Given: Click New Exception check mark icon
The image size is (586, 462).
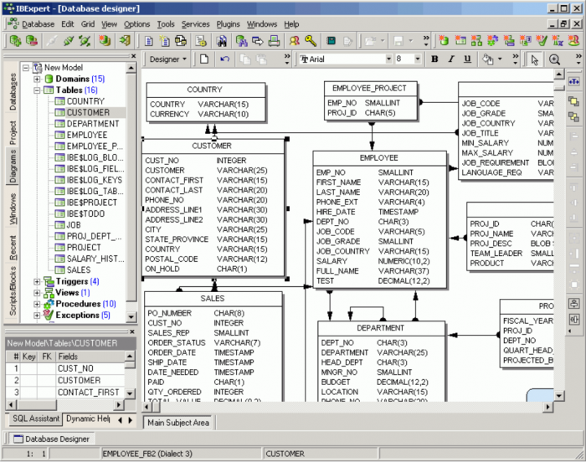Looking at the screenshot, I should click(541, 40).
